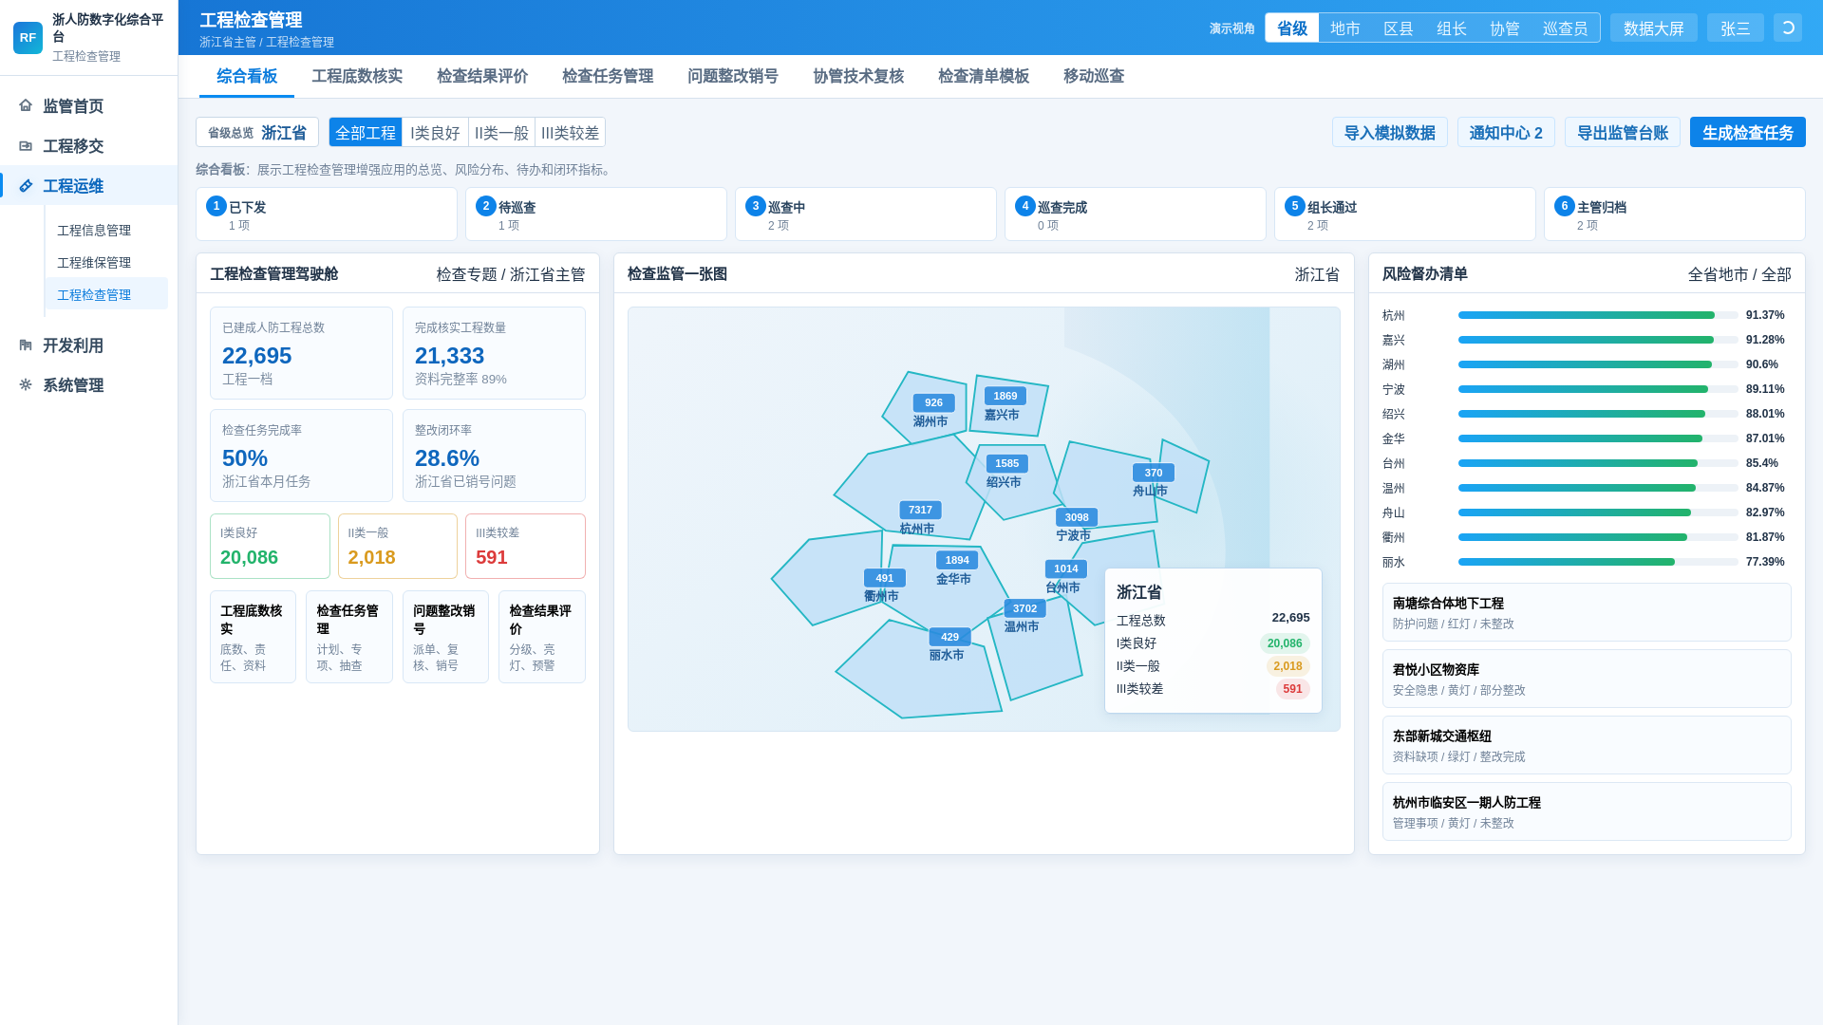Click the 1585 marker for 绍兴市
The height and width of the screenshot is (1025, 1823).
[x=1006, y=463]
